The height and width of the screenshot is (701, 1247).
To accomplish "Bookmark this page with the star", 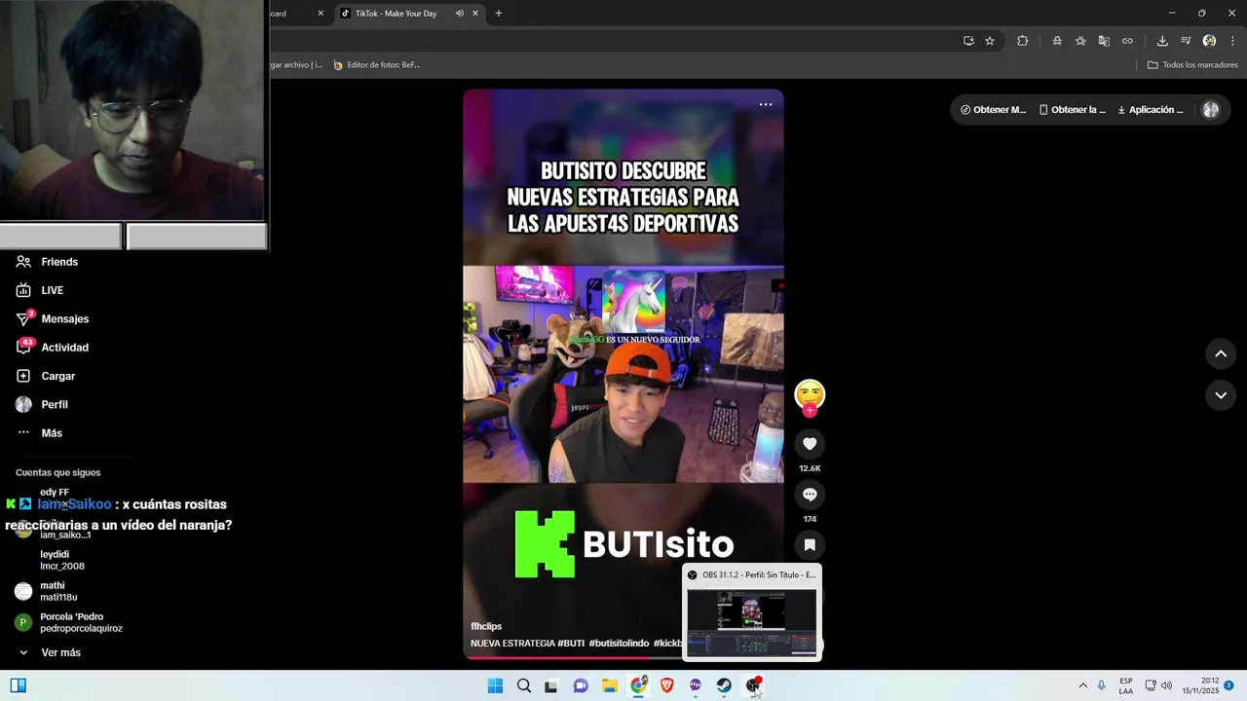I will 990,41.
